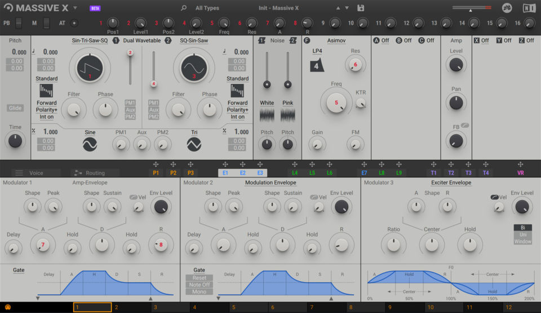Click the PM1 button on oscillator 1

[130, 103]
